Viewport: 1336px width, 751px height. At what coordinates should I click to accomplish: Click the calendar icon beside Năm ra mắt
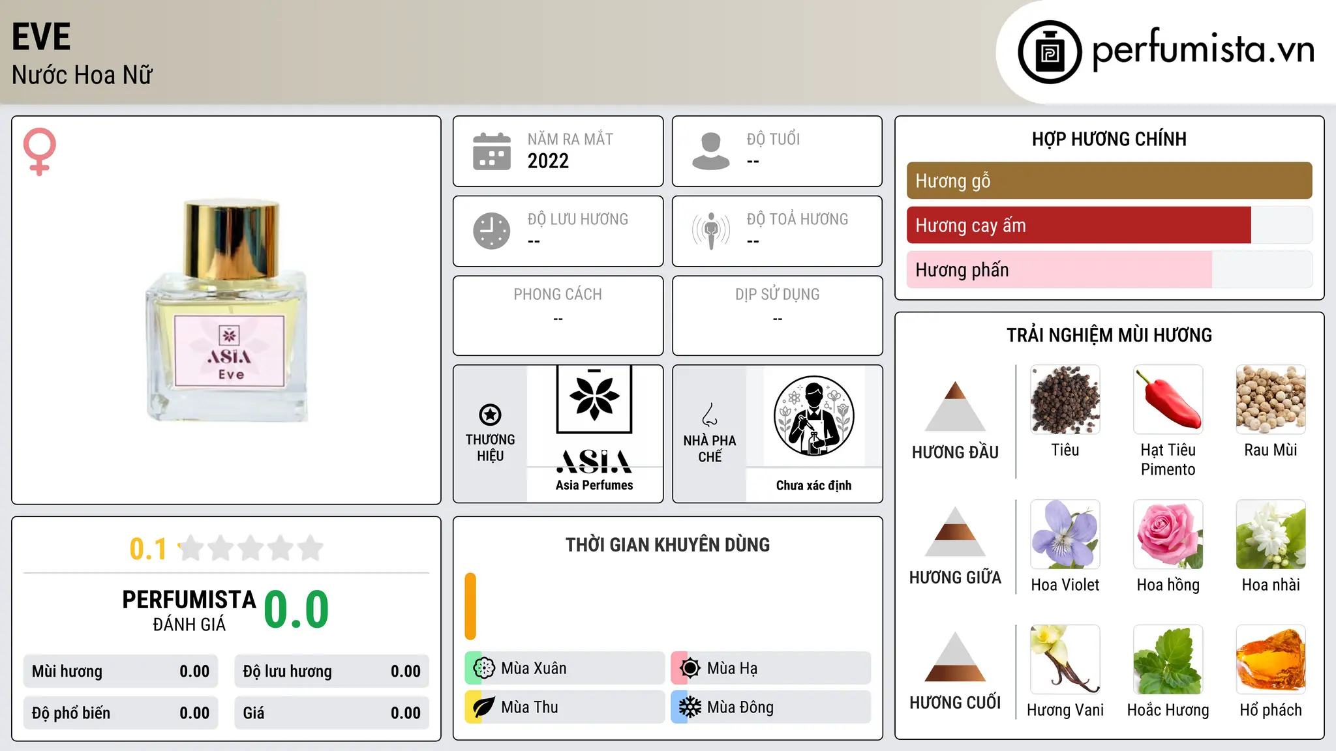tap(492, 151)
